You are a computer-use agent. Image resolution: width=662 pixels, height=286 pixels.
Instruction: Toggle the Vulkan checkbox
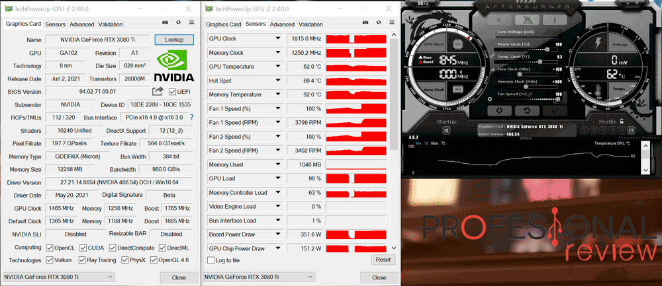tap(50, 260)
